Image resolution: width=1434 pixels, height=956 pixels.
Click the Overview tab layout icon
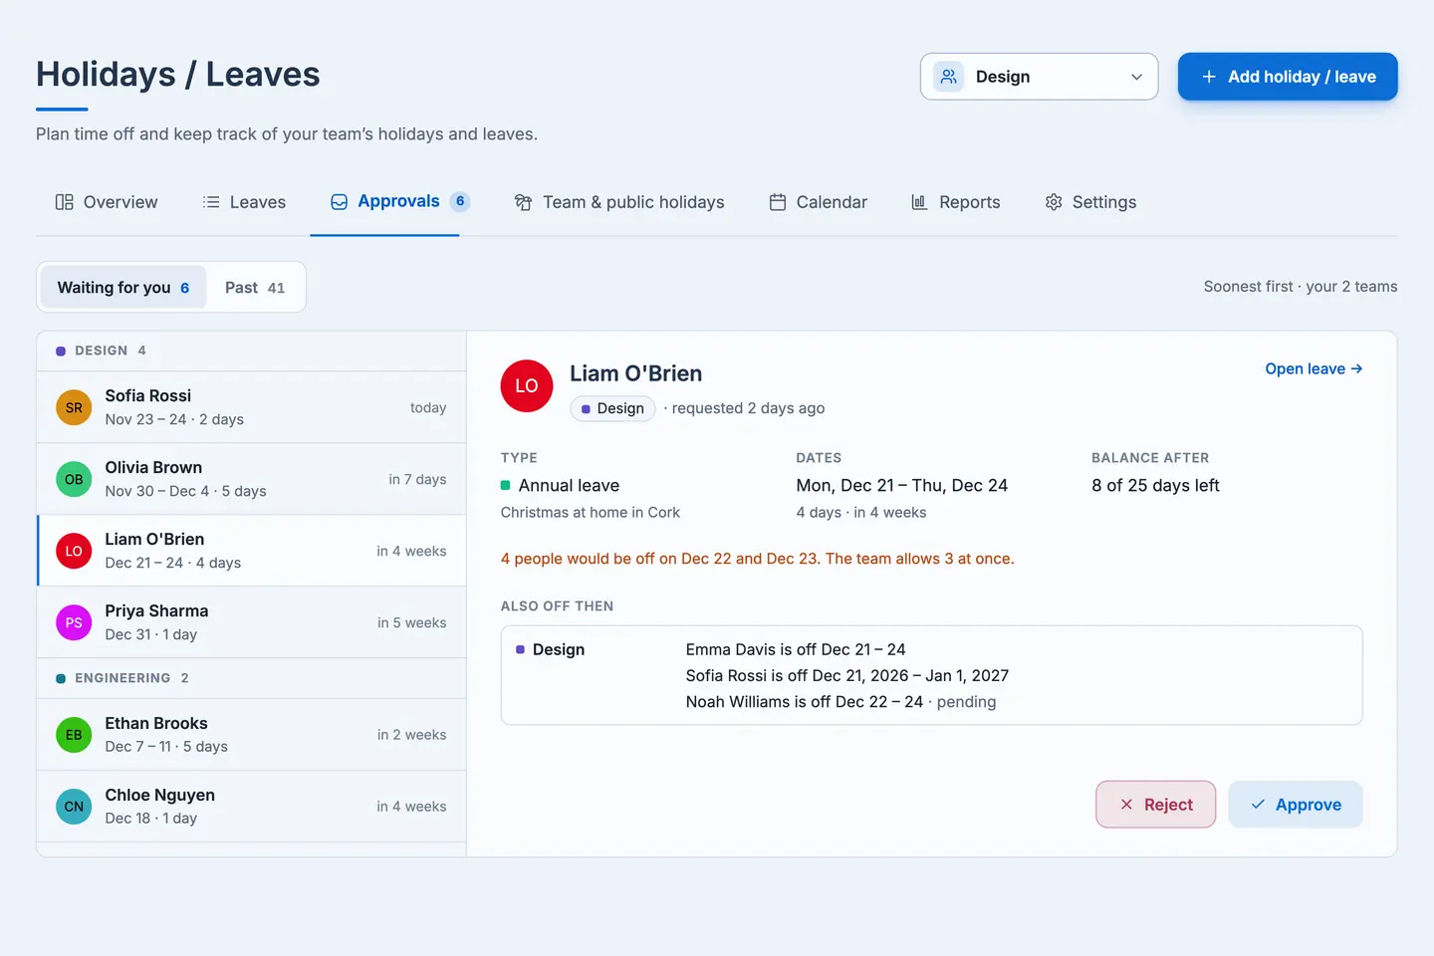pyautogui.click(x=65, y=202)
